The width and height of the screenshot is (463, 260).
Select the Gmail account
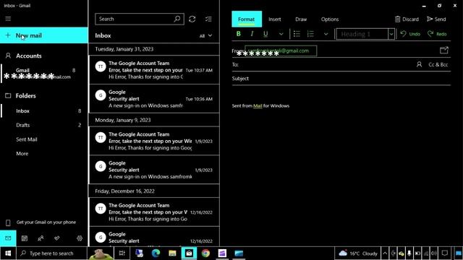[x=44, y=74]
